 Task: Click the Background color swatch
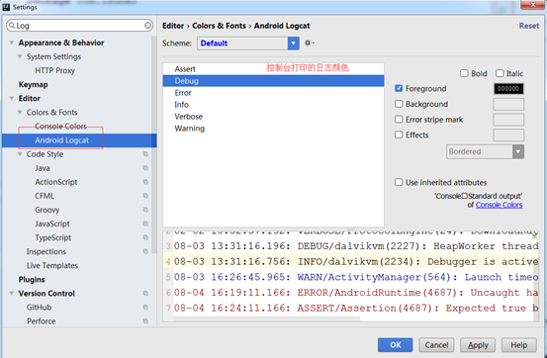pos(508,104)
